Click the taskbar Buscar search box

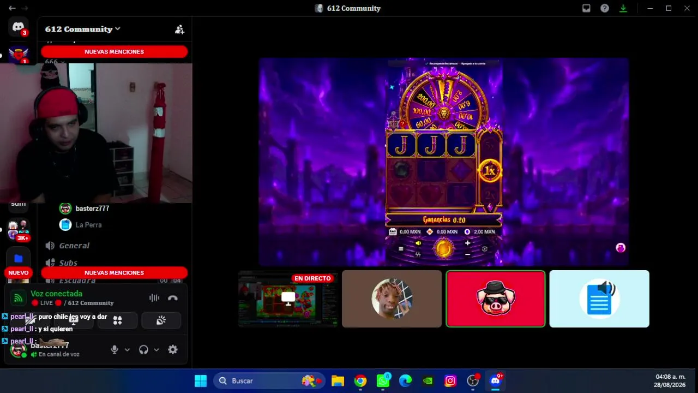(269, 381)
